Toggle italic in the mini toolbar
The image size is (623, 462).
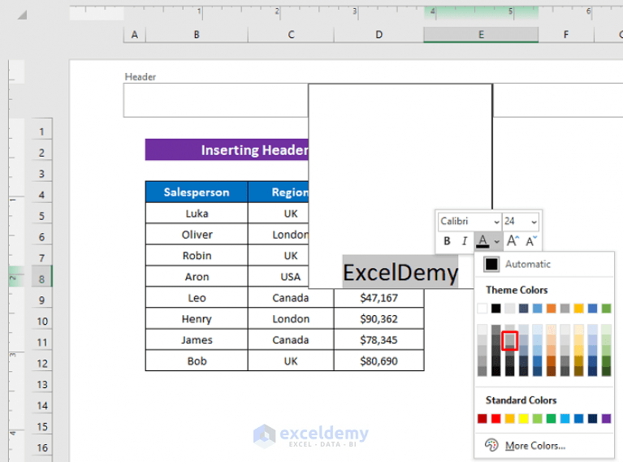click(x=464, y=241)
